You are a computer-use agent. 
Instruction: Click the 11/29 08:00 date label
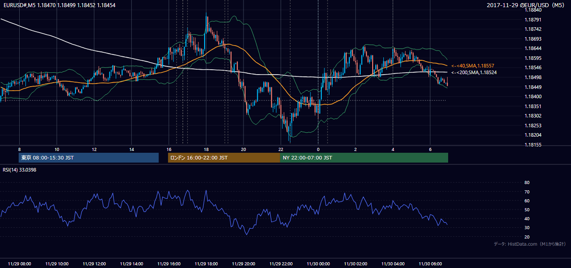[20, 264]
